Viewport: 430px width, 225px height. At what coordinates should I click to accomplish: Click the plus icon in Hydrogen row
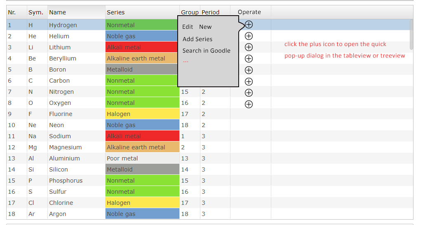point(249,25)
